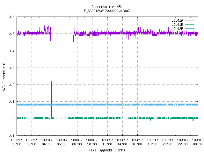Click the 180818 00:00 x-axis tick label
The height and width of the screenshot is (153, 204).
point(198,142)
